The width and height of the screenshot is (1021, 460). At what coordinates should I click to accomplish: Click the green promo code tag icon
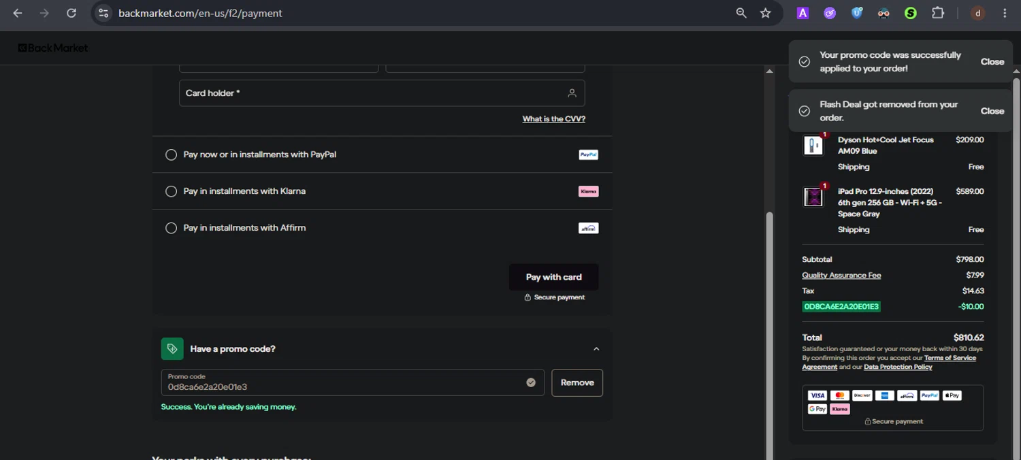tap(172, 348)
